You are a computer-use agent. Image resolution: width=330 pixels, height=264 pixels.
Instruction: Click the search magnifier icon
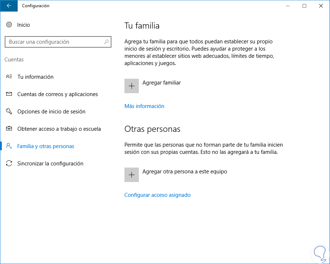point(106,42)
